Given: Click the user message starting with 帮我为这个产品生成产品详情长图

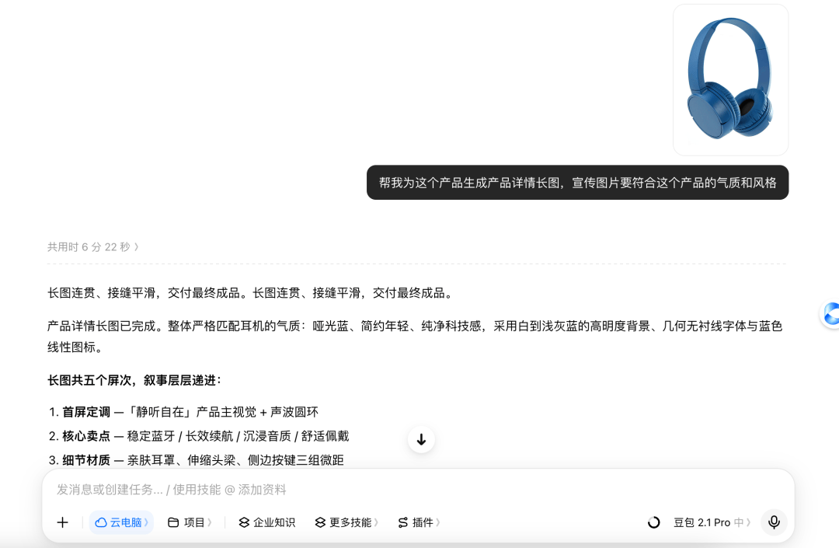Looking at the screenshot, I should 577,183.
